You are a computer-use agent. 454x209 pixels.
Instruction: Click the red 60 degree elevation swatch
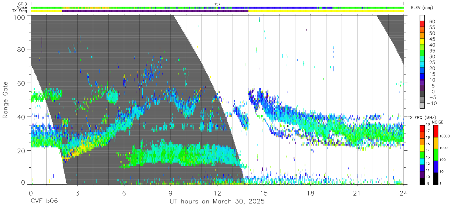point(422,24)
